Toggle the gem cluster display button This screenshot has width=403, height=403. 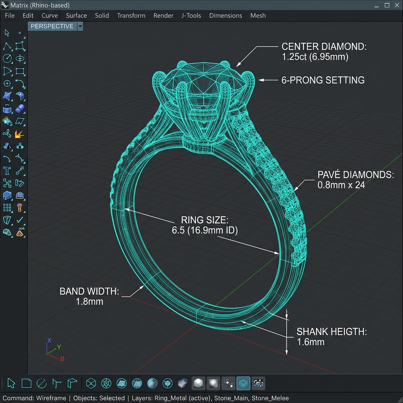click(258, 383)
